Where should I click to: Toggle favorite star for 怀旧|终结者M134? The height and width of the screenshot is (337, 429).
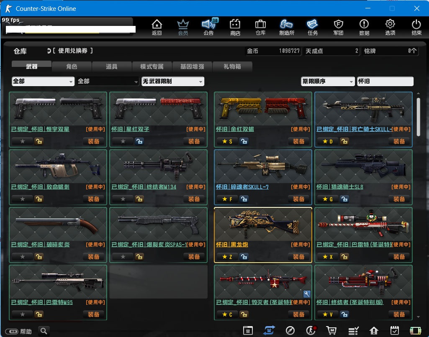click(123, 199)
